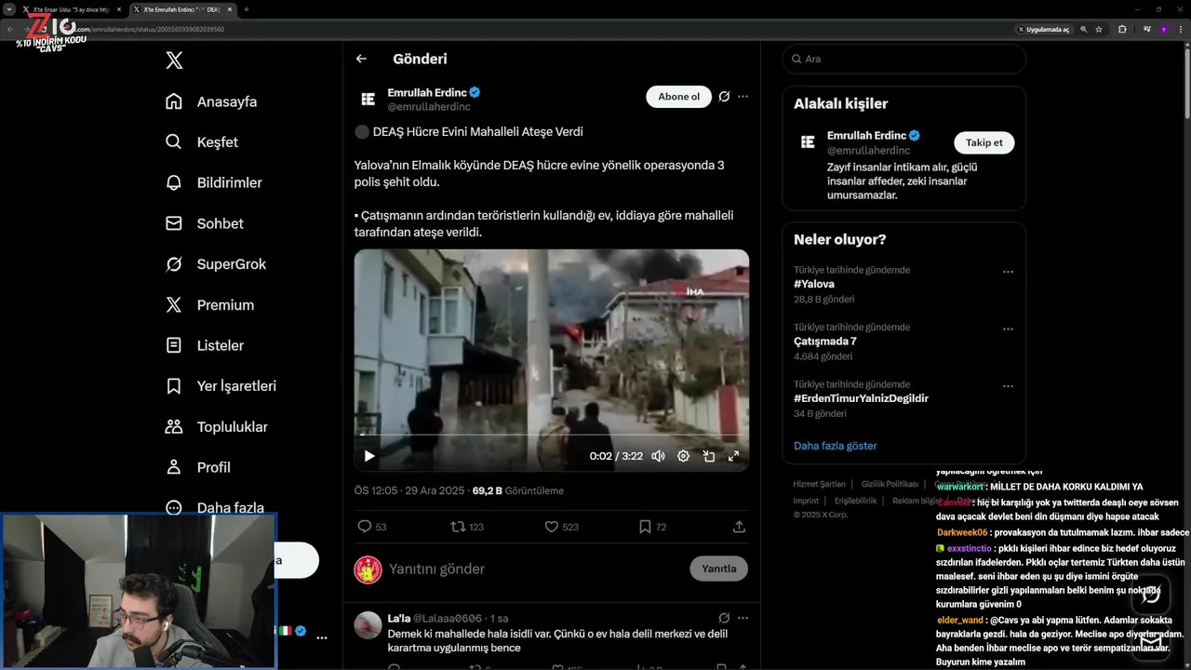The height and width of the screenshot is (670, 1191).
Task: Click the @emrullaherdinc handle under the post author
Action: coord(429,107)
